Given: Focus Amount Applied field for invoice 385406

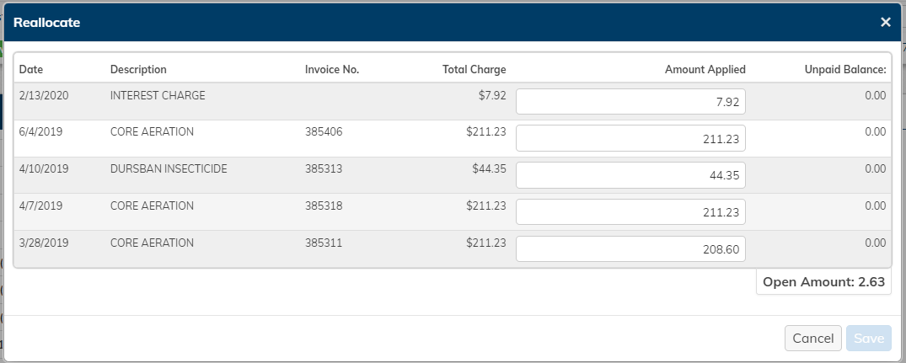Looking at the screenshot, I should (630, 139).
